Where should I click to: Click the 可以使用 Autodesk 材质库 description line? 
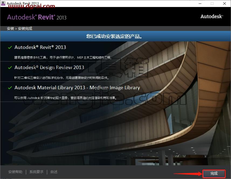coord(65,98)
